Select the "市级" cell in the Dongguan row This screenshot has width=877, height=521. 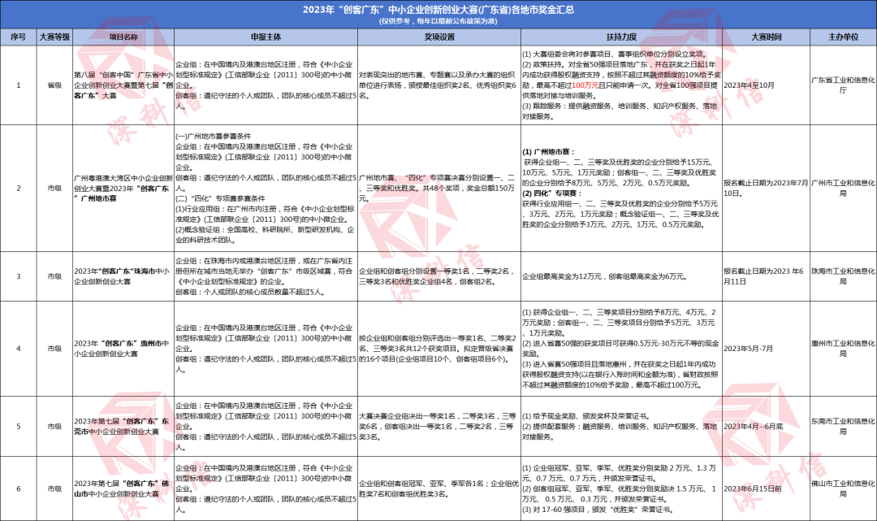click(x=54, y=427)
